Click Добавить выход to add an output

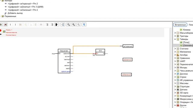pos(15,13)
